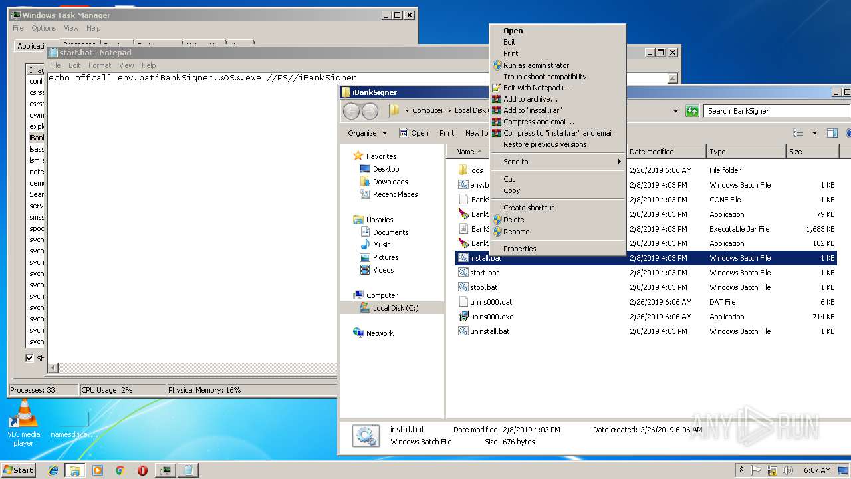Open Downloads in Favorites
The image size is (851, 479).
(x=390, y=182)
